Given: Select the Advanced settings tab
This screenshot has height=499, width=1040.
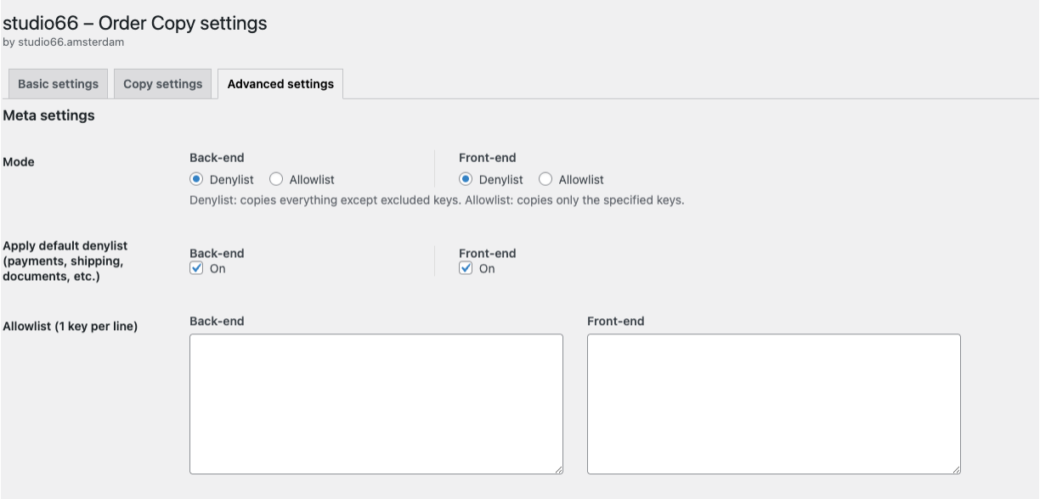Looking at the screenshot, I should (280, 84).
